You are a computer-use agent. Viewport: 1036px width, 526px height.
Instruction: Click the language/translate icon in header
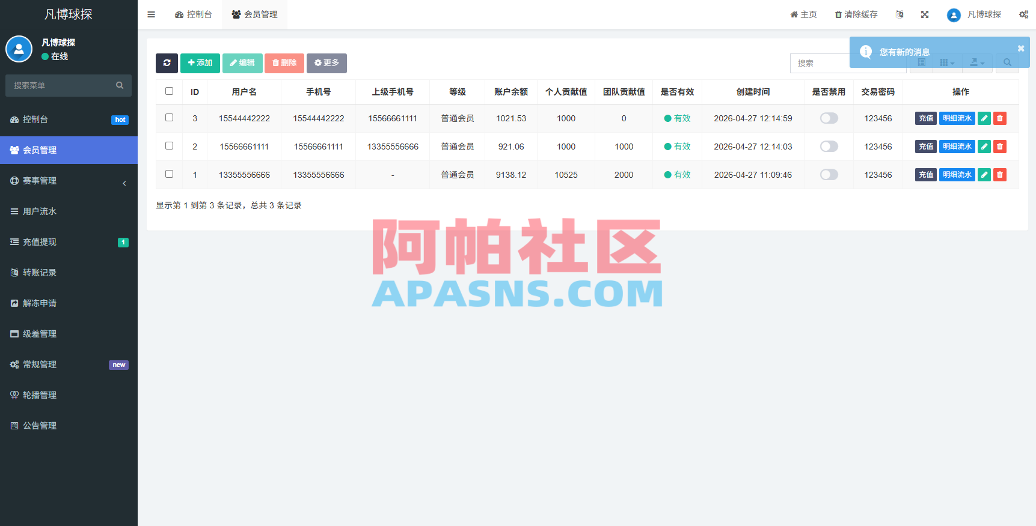click(x=900, y=14)
